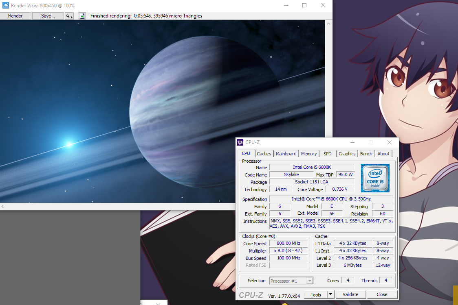Switch to the Caches tab
Screen dimensions: 458x305
click(x=264, y=154)
